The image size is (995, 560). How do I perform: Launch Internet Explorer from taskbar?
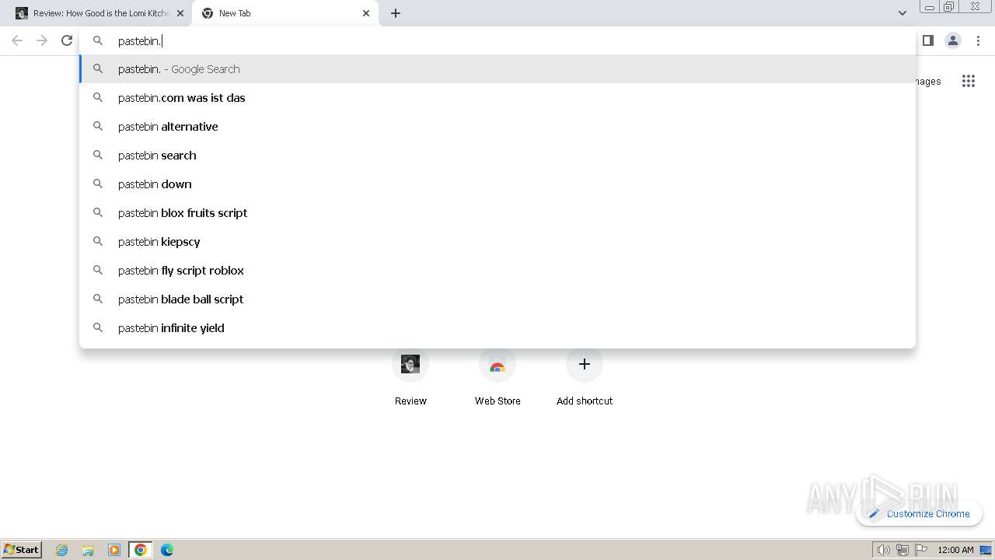coord(62,550)
